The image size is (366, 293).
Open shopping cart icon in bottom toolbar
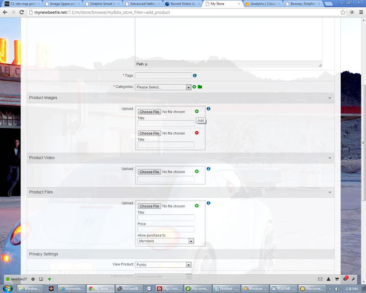(337, 279)
